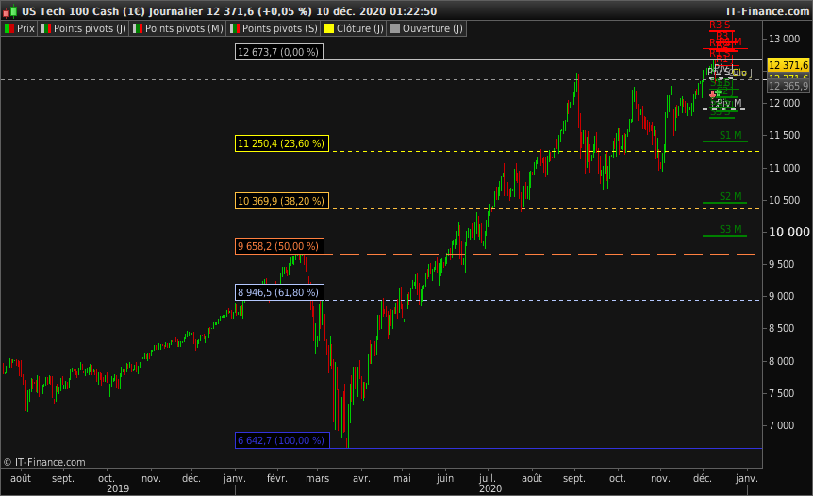Click juil. on the time axis
This screenshot has height=496, width=813.
[487, 478]
